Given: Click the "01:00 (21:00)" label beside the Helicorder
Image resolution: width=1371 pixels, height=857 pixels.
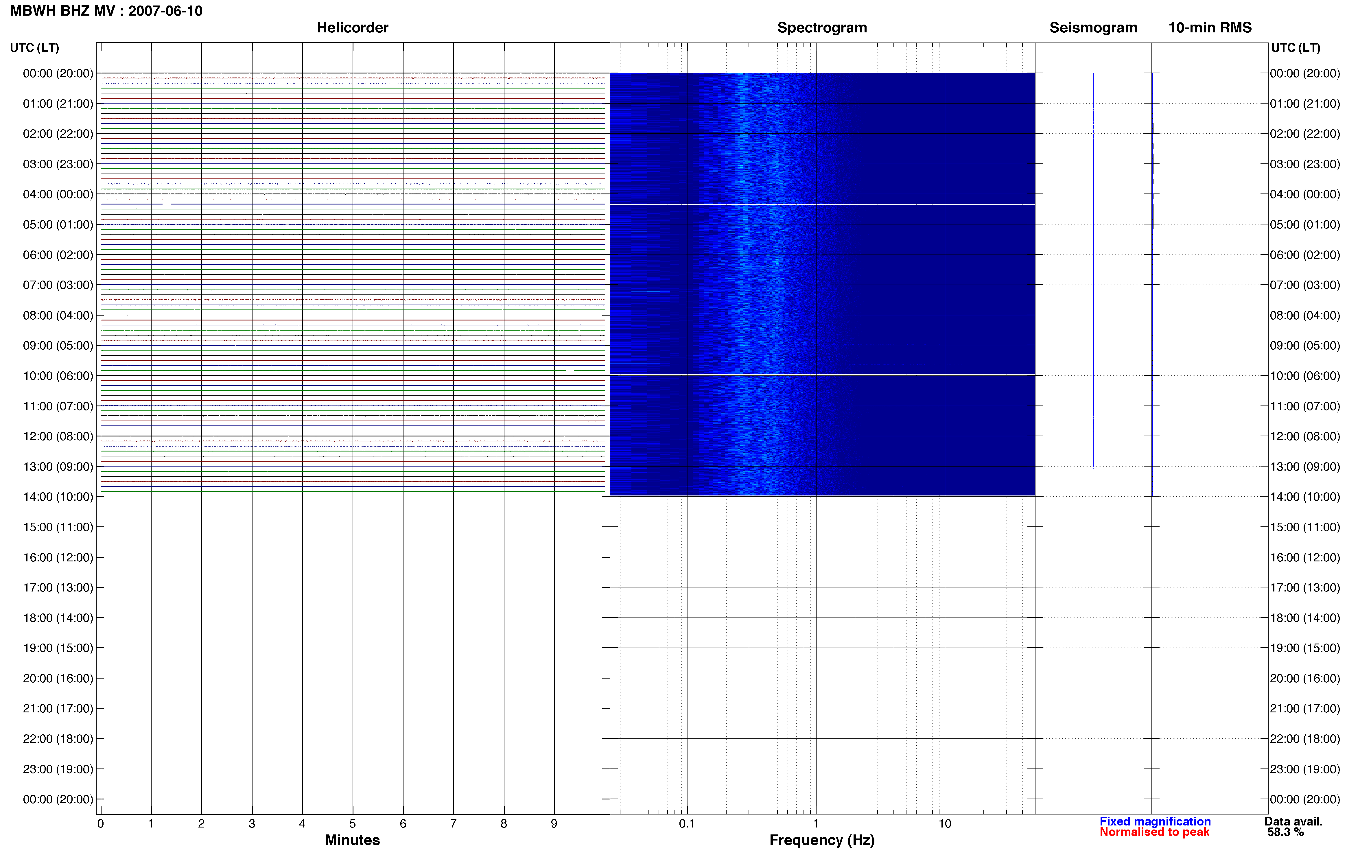Looking at the screenshot, I should [x=58, y=104].
